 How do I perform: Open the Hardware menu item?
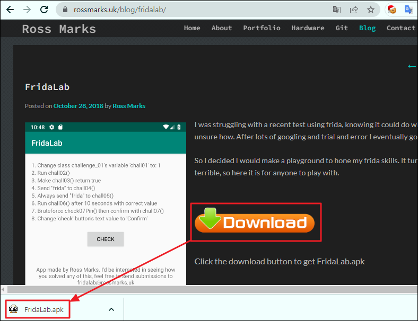pos(308,28)
